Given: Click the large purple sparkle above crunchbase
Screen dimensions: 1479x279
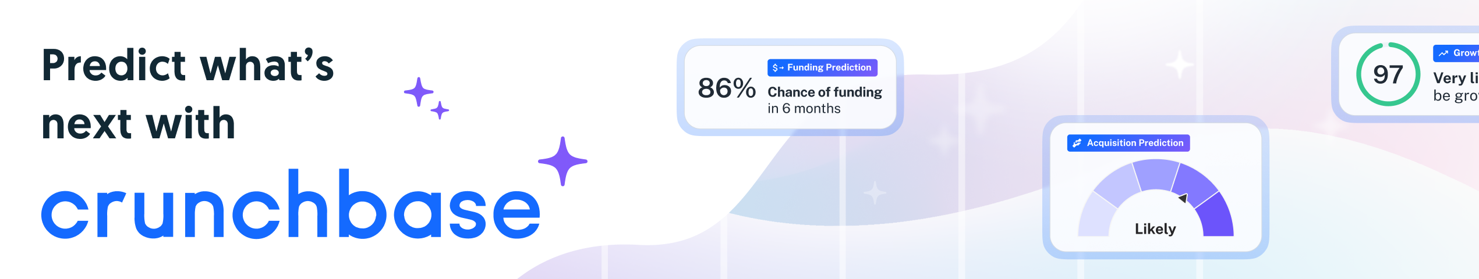Looking at the screenshot, I should point(562,161).
